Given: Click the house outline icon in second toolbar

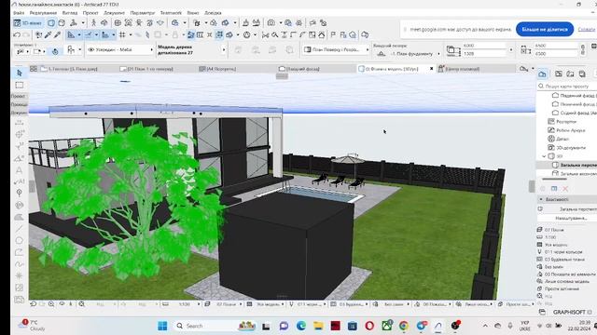Looking at the screenshot, I should point(322,35).
